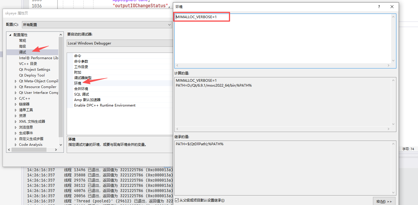Open the 命令参数 debug setting
The width and height of the screenshot is (418, 205).
[81, 61]
